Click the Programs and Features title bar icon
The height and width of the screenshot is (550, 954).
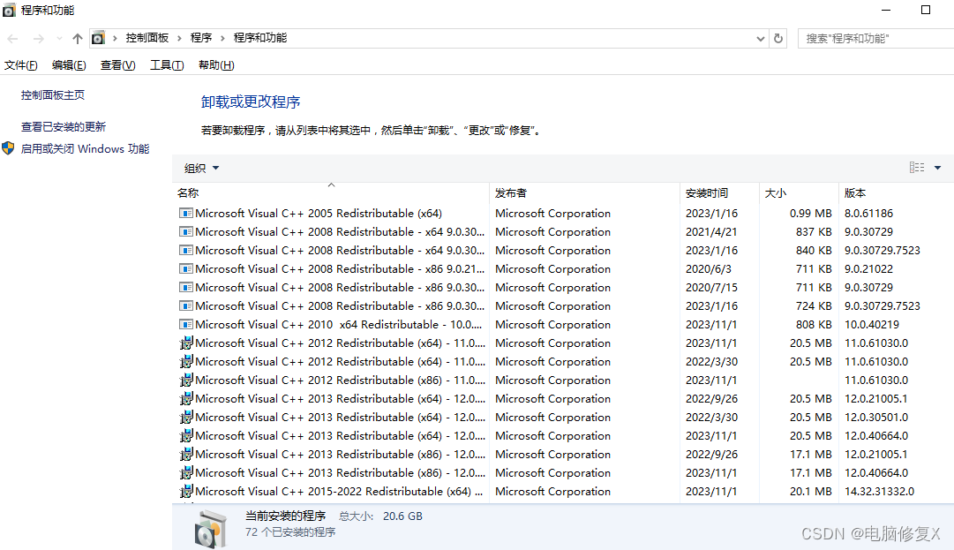point(9,11)
